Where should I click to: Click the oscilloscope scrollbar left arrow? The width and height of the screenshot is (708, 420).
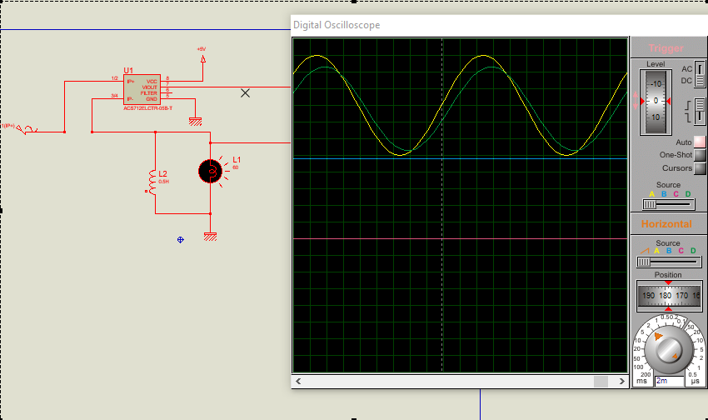point(298,381)
